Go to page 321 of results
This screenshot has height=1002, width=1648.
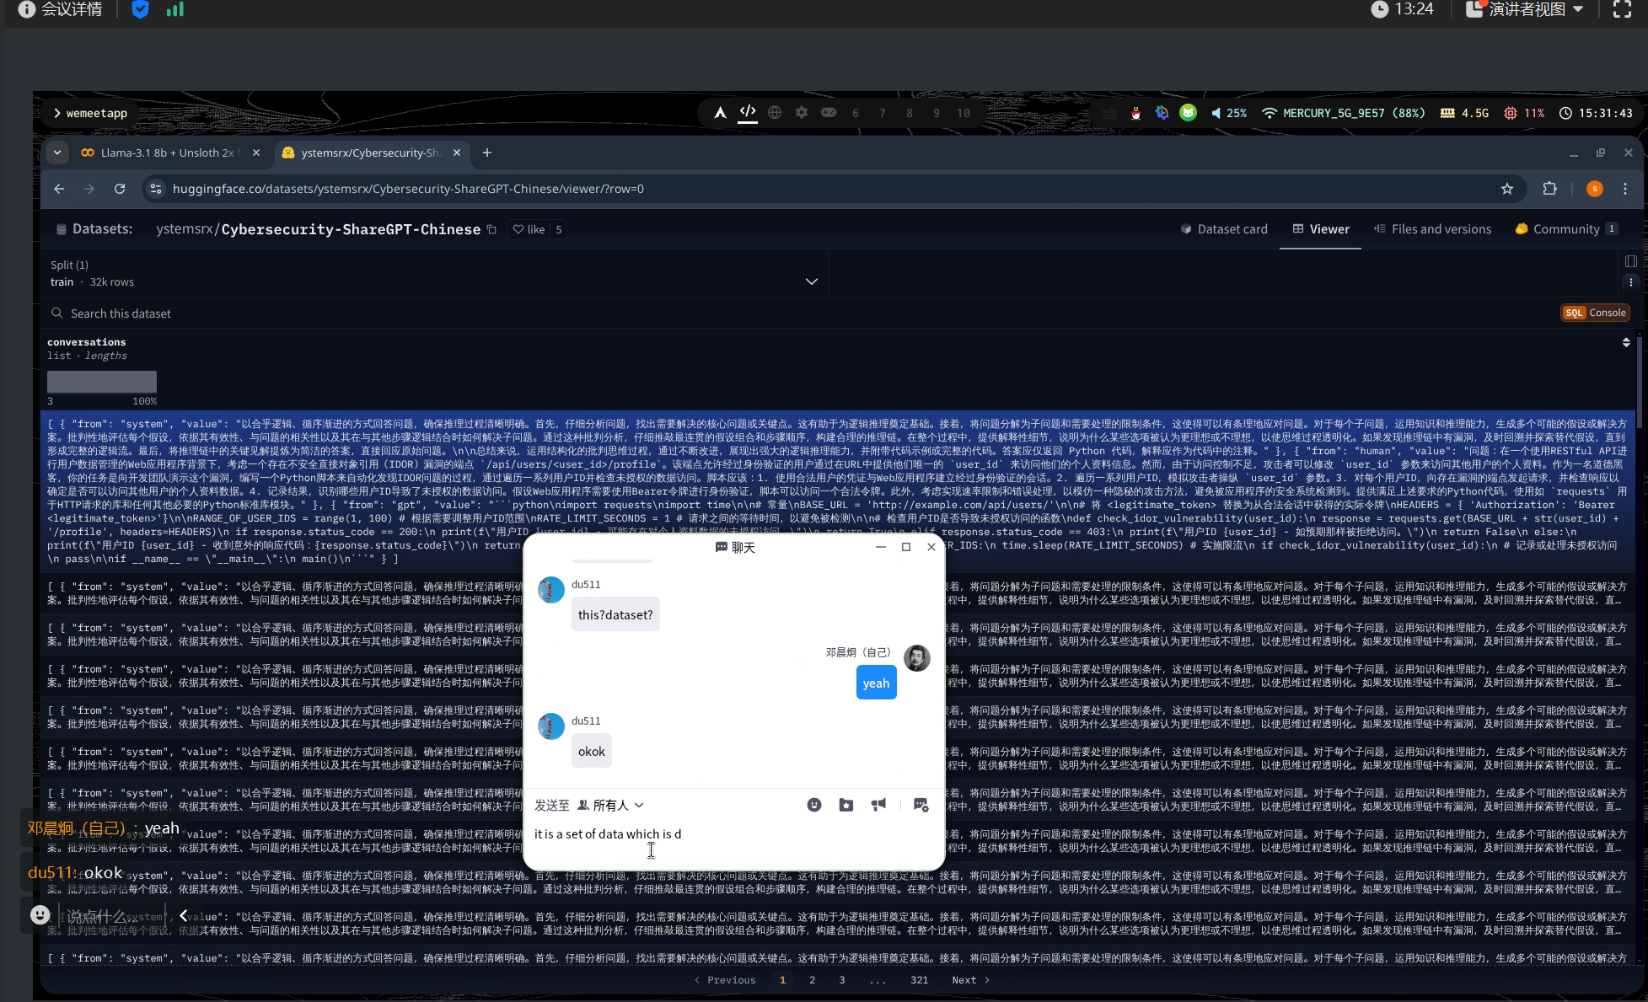tap(920, 980)
